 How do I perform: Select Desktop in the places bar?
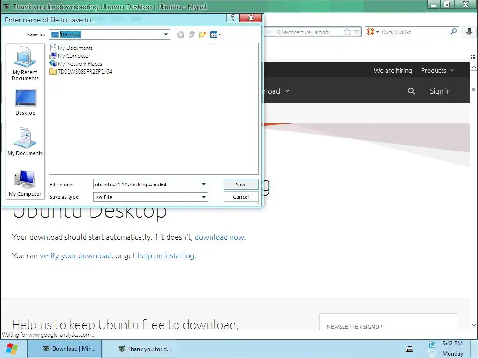[x=25, y=102]
